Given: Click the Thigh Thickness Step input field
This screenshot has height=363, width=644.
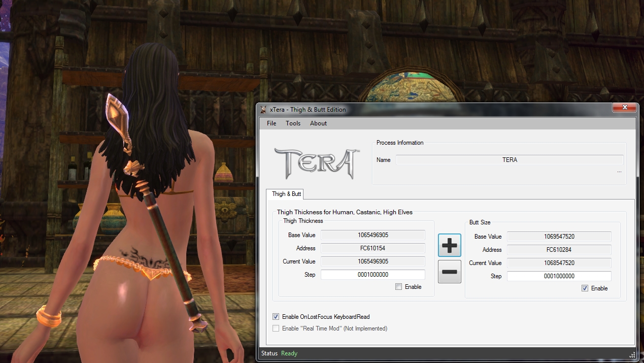Looking at the screenshot, I should (372, 275).
